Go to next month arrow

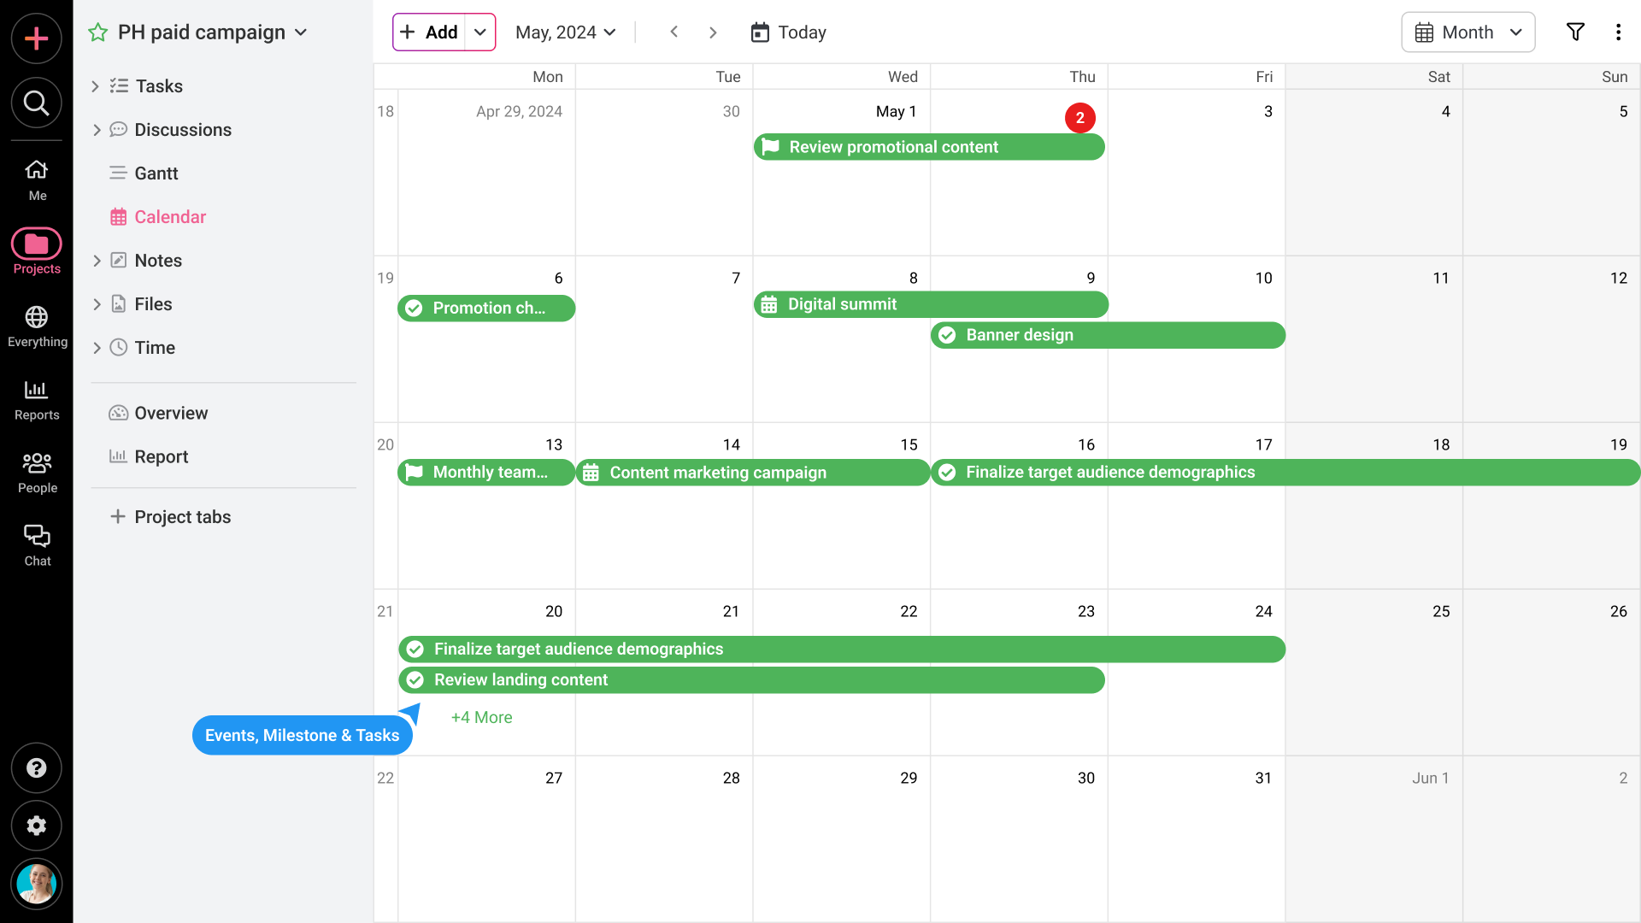(713, 32)
